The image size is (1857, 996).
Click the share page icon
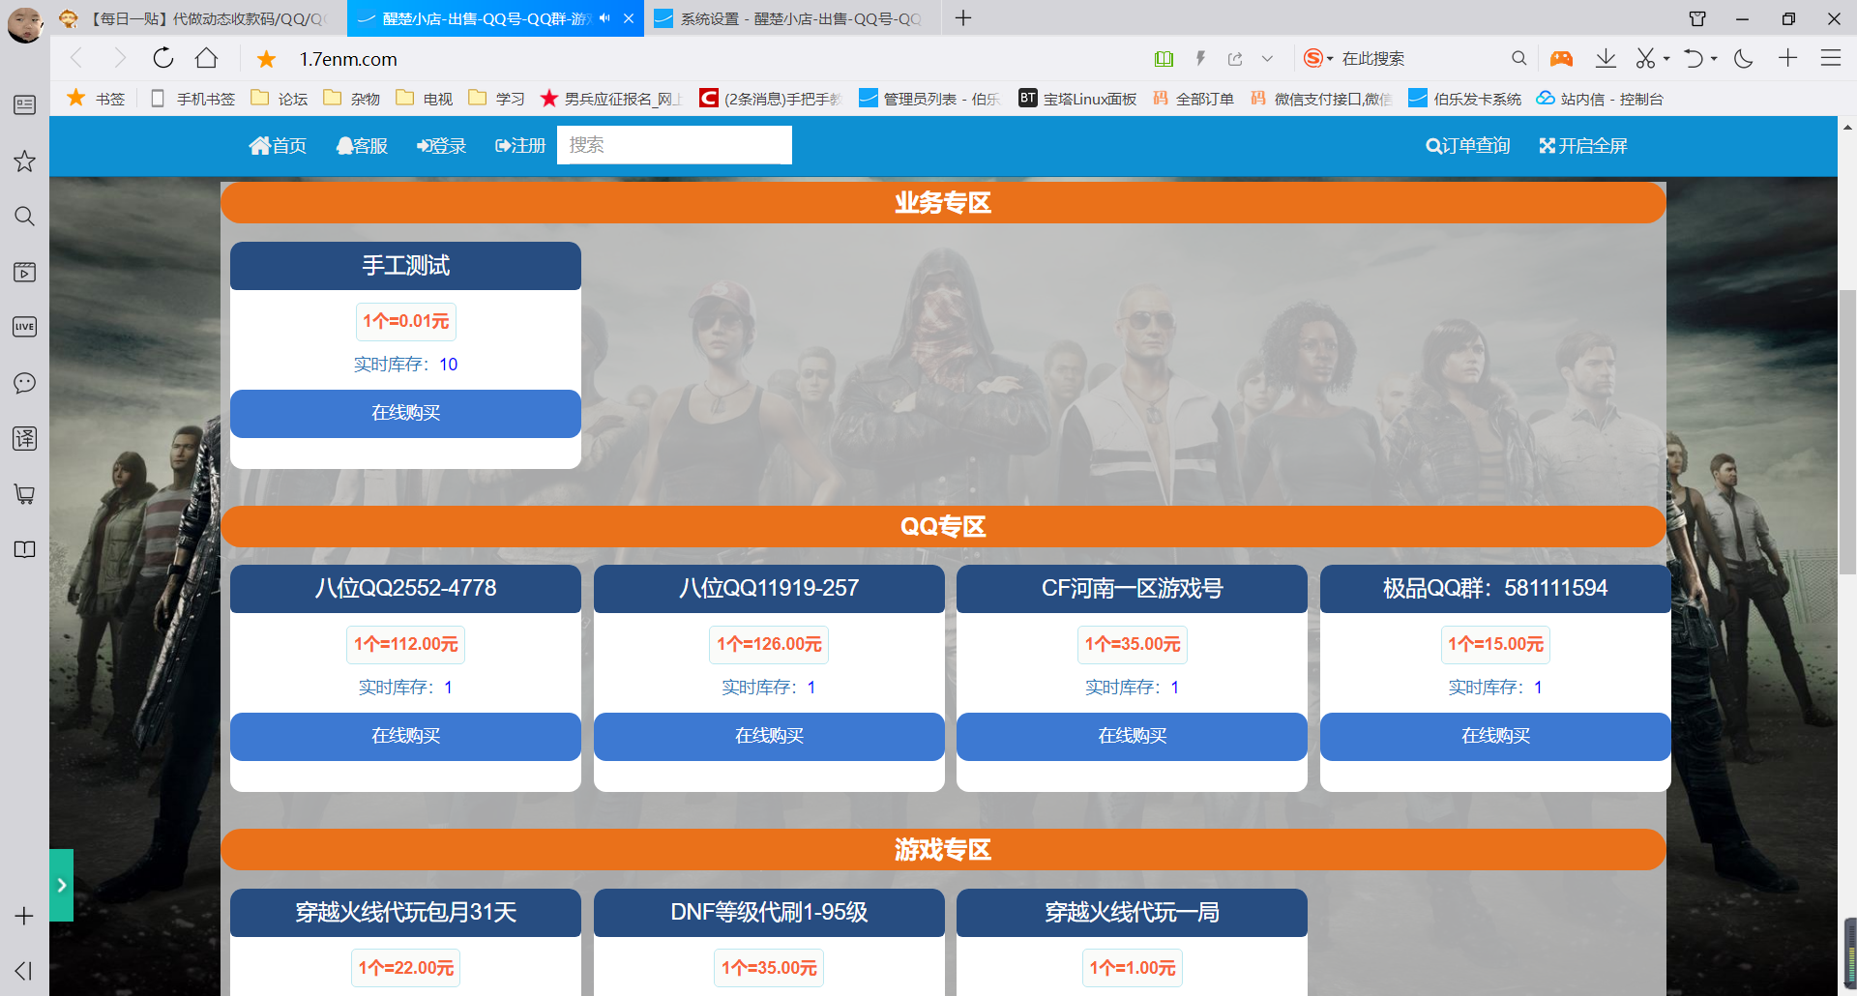1235,59
